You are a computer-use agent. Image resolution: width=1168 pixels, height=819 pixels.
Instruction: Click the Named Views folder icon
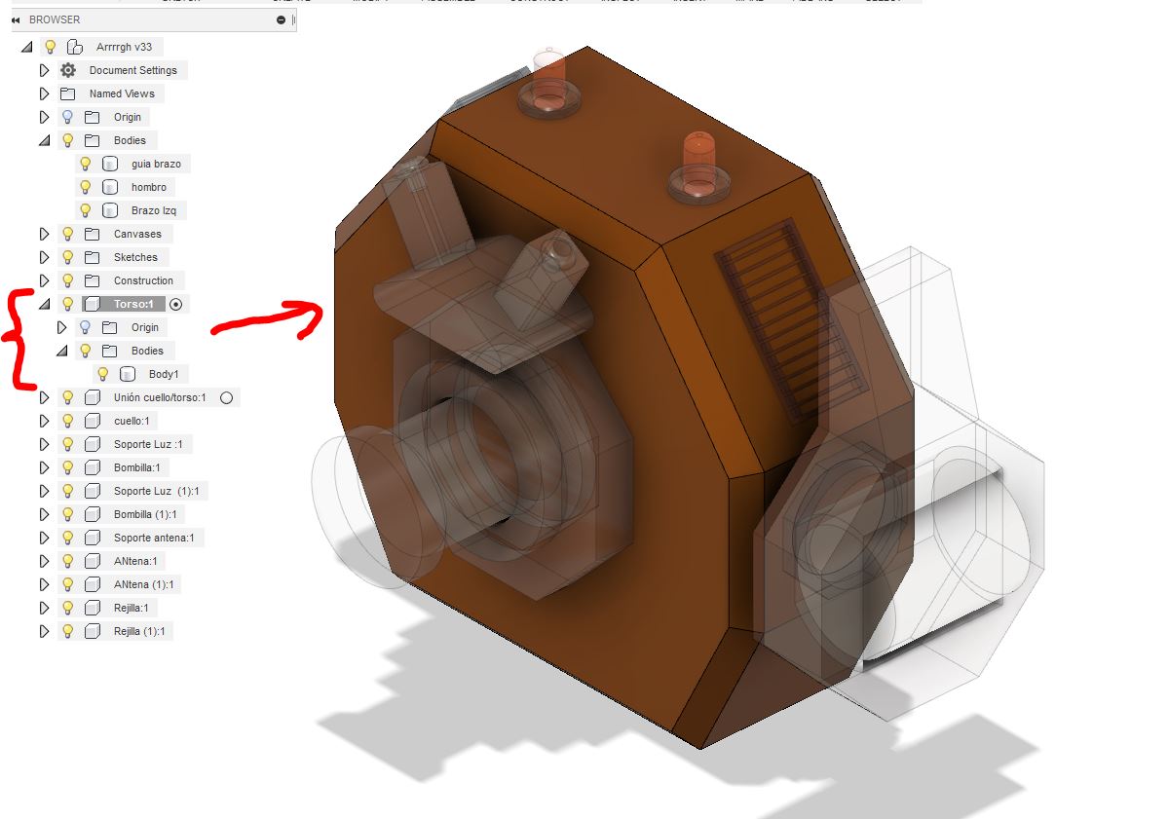click(x=67, y=93)
